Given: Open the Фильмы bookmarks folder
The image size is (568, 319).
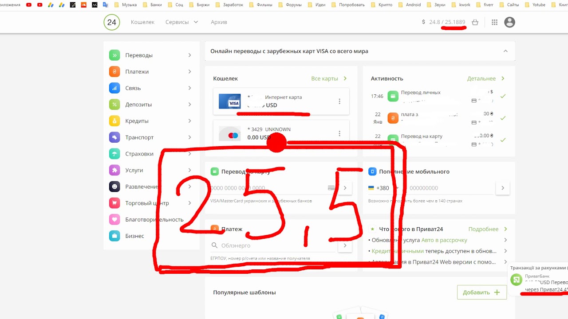Looking at the screenshot, I should [260, 5].
